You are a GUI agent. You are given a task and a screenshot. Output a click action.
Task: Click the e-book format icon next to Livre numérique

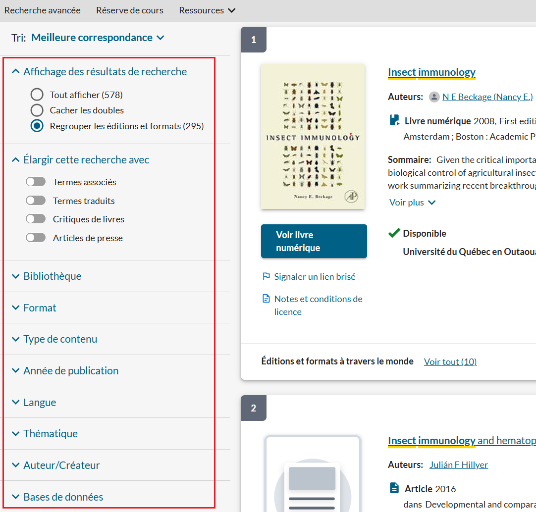click(394, 120)
